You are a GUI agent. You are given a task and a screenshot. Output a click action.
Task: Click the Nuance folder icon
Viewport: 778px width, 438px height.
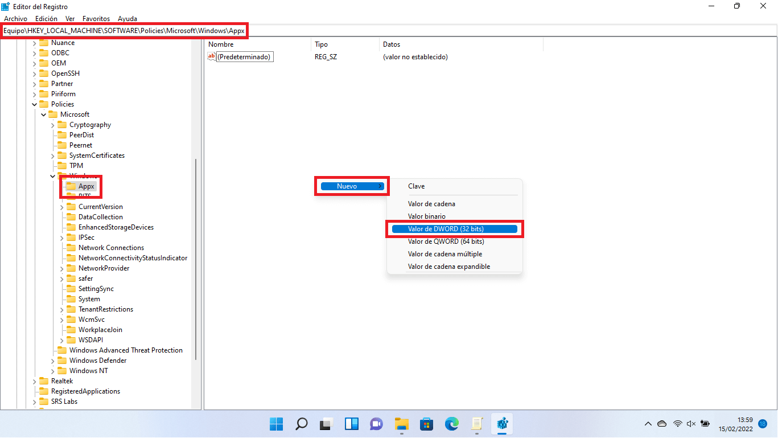(44, 43)
